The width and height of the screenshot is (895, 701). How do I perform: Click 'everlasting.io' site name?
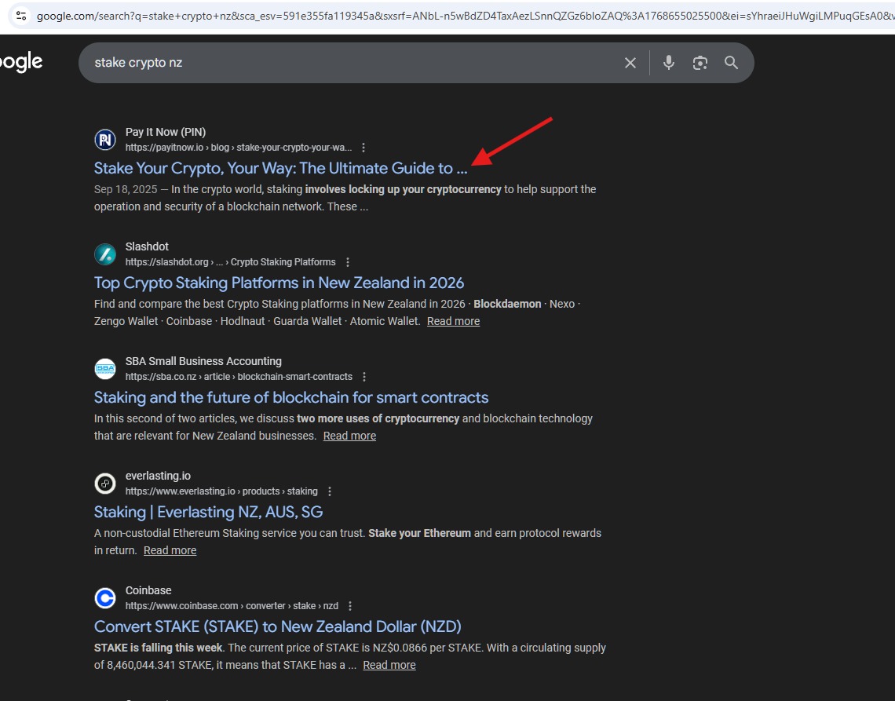158,476
